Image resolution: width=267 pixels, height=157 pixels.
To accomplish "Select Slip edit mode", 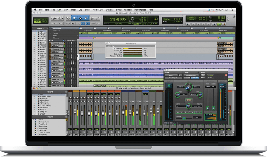I will click(37, 22).
